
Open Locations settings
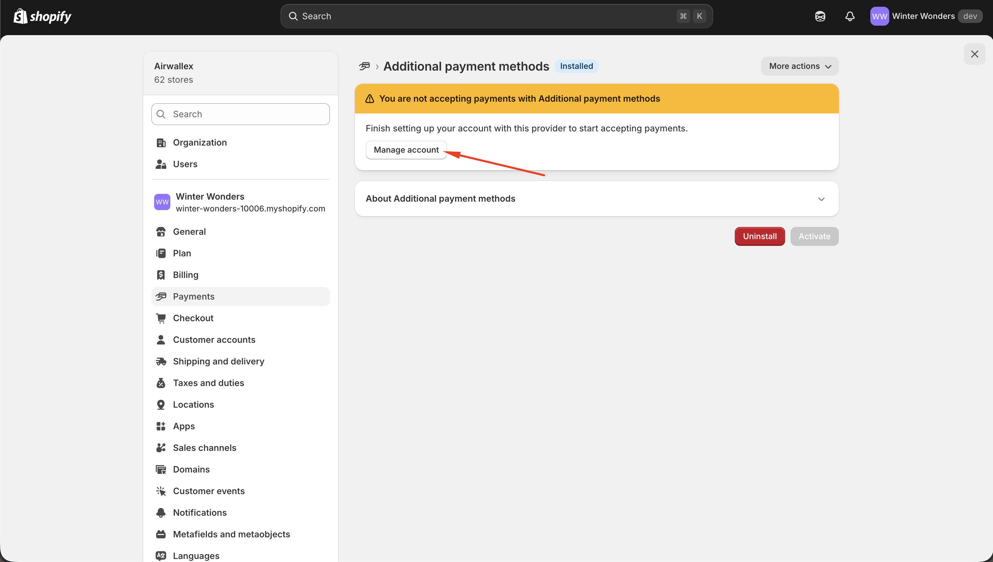241,405
